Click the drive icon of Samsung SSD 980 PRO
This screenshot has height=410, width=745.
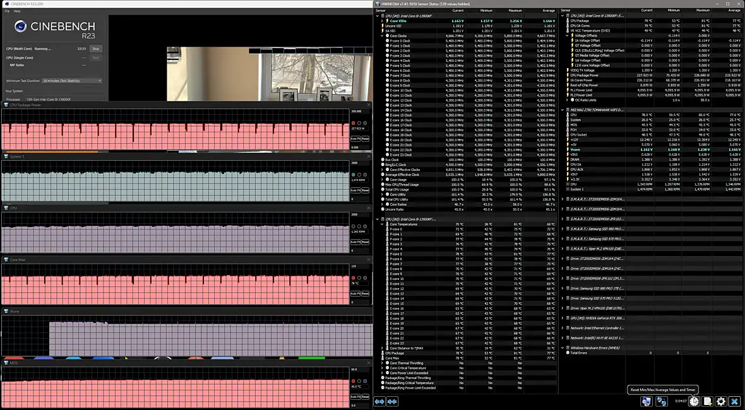(x=568, y=288)
